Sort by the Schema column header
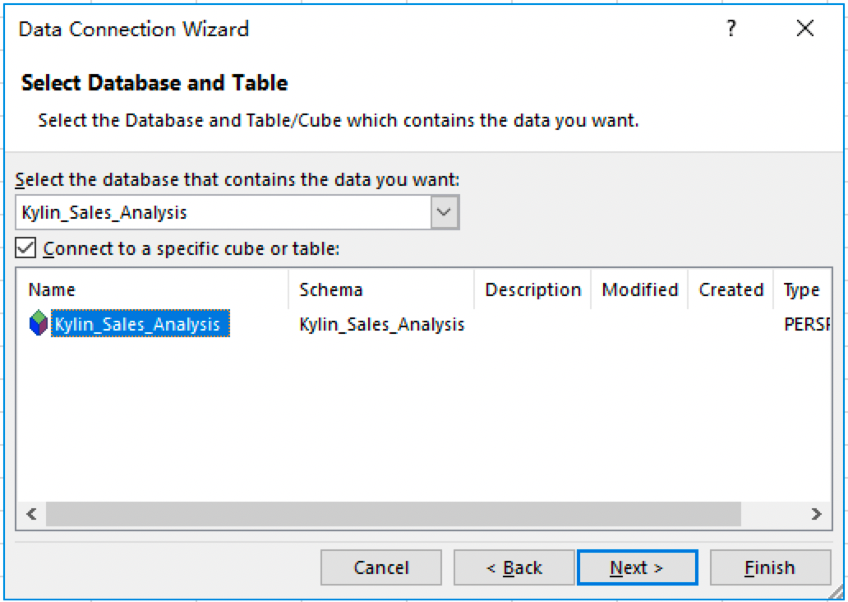The width and height of the screenshot is (848, 602). 331,289
